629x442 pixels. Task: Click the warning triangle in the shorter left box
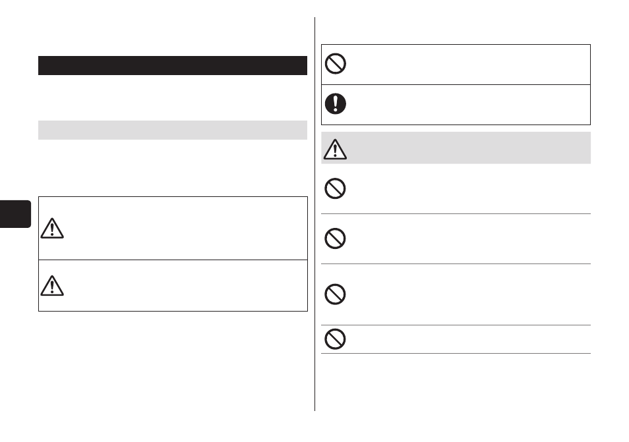(52, 286)
